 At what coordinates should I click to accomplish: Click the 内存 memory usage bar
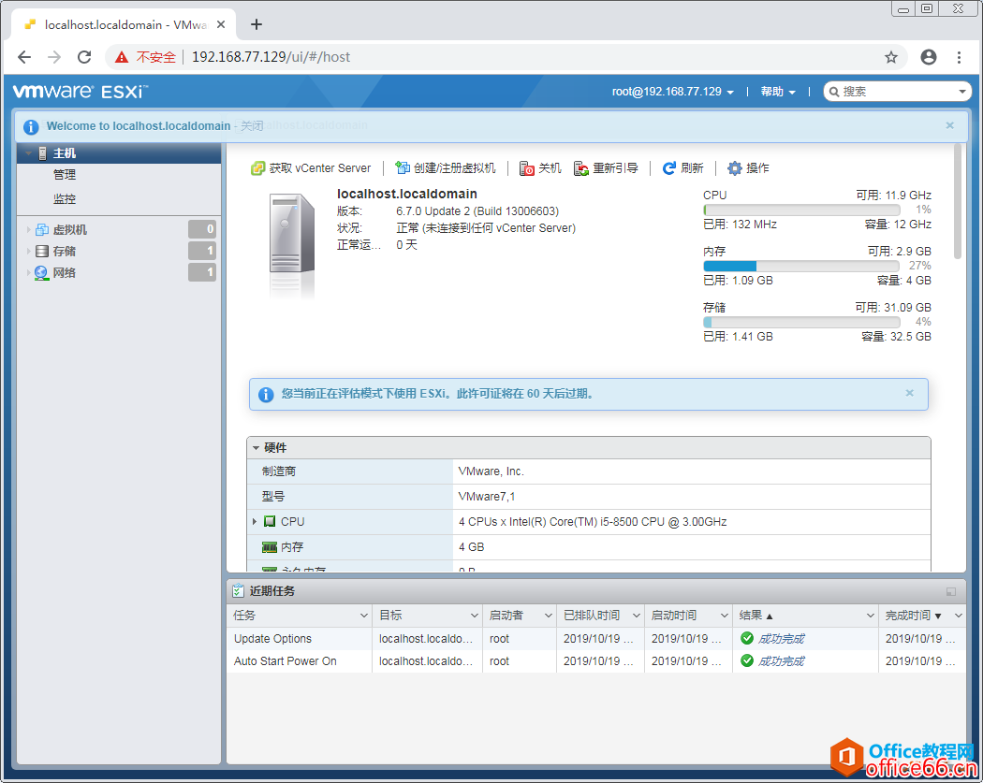click(801, 266)
